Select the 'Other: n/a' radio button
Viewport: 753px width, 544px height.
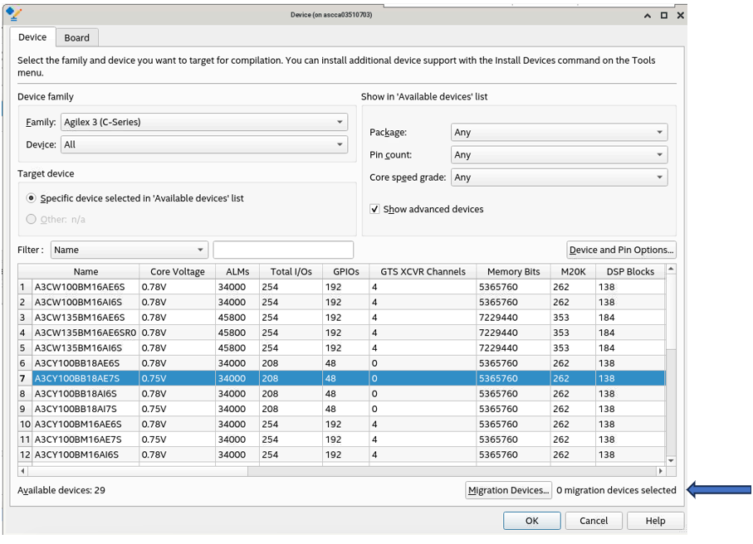point(32,219)
